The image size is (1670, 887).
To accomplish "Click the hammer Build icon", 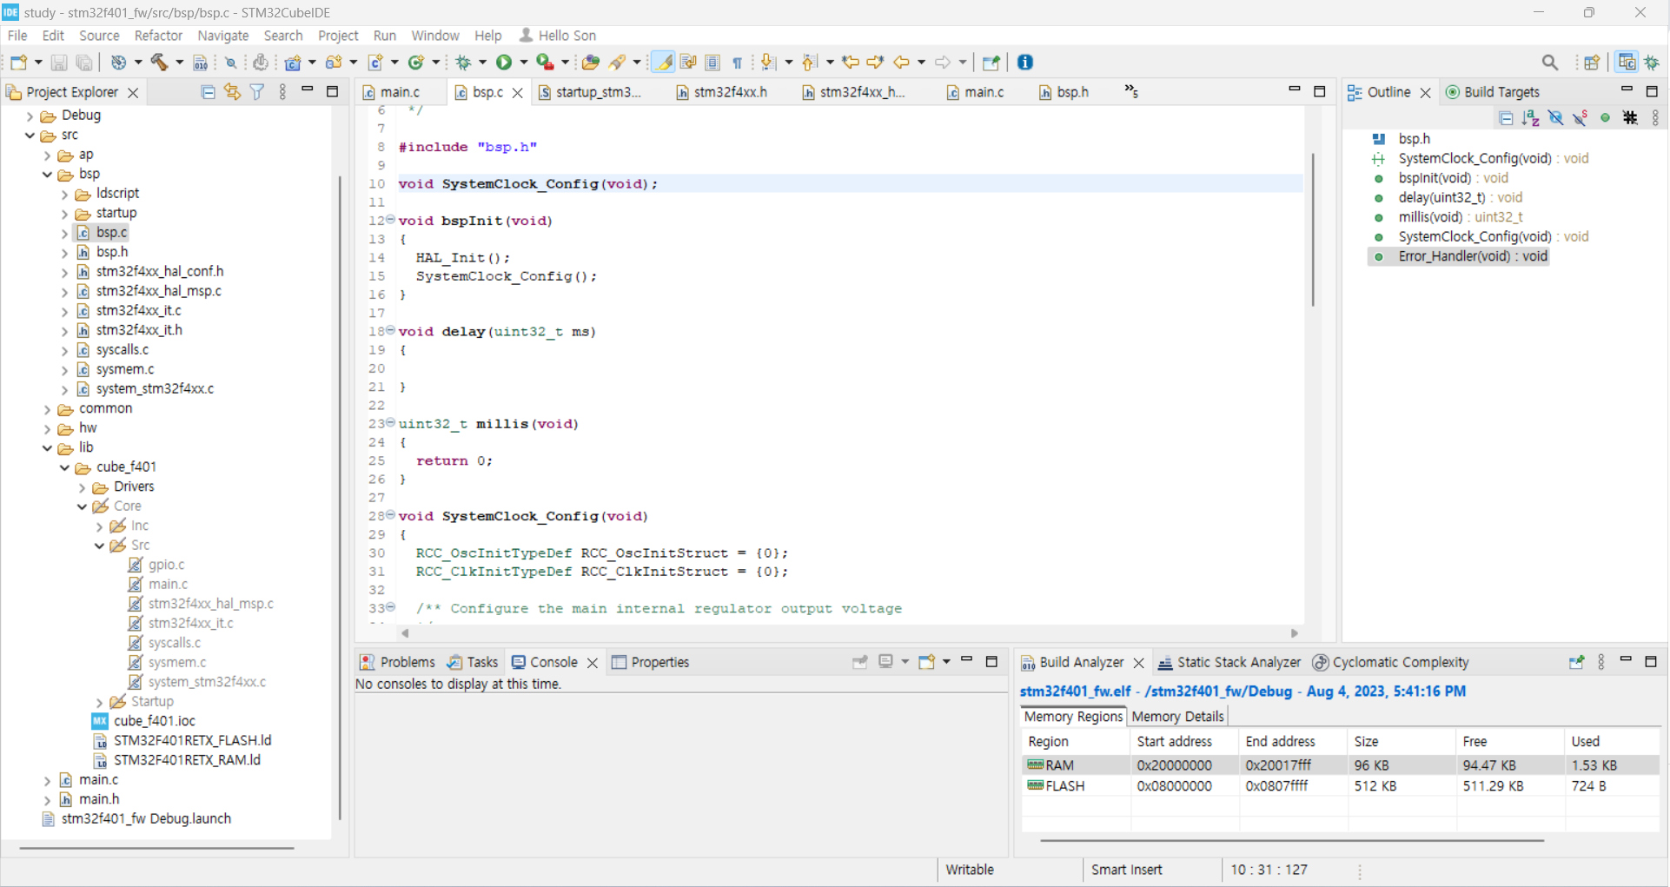I will [x=159, y=63].
